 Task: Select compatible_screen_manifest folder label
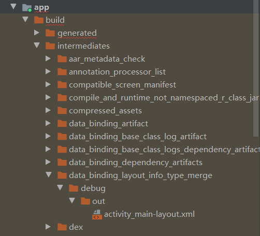point(122,85)
